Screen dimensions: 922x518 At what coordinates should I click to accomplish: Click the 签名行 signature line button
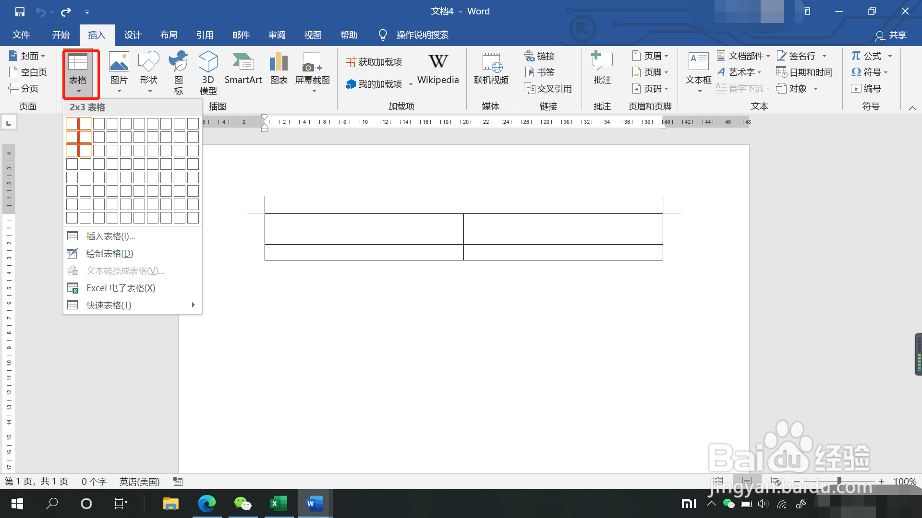tap(797, 56)
